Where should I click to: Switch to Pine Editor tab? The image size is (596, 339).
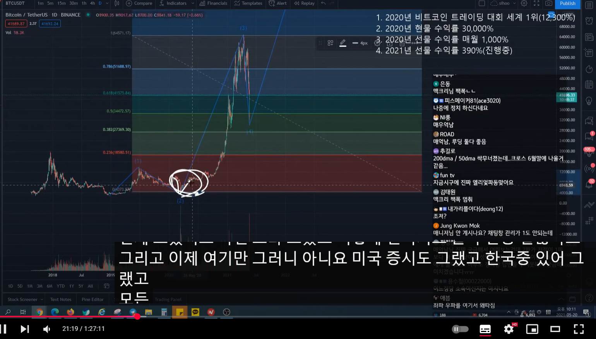[92, 300]
